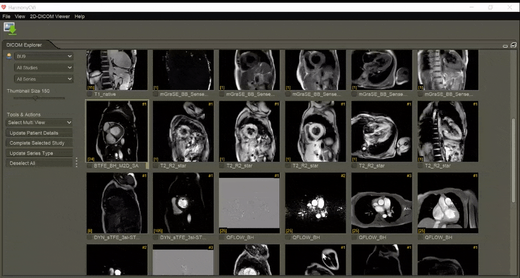The image size is (520, 278).
Task: Click Complete Selected Study button
Action: coord(39,143)
